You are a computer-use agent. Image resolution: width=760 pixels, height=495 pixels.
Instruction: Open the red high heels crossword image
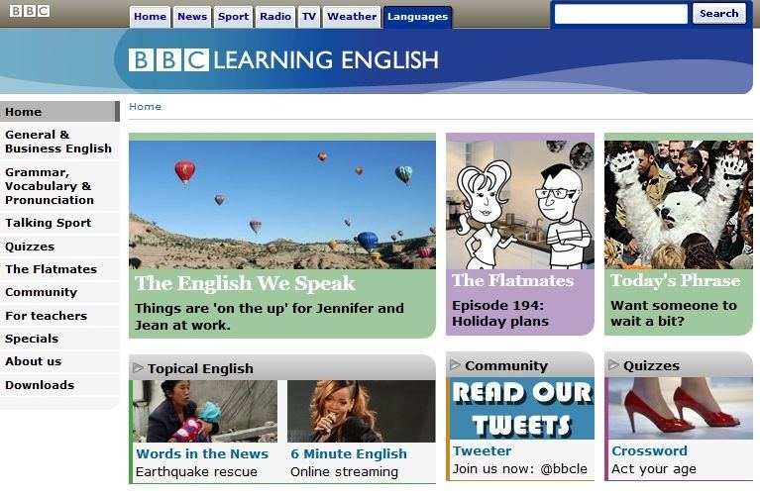[681, 408]
